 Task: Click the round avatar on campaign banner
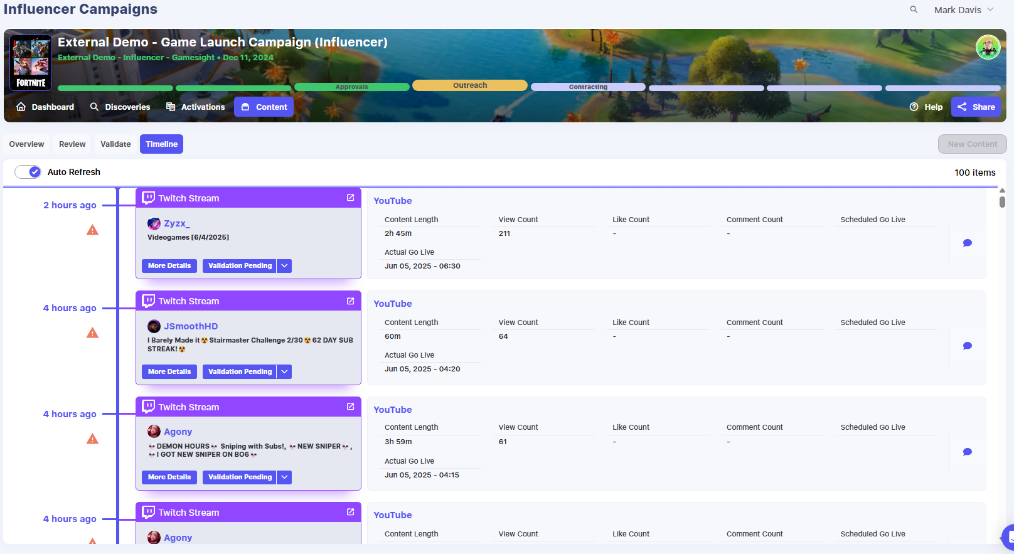pos(988,47)
